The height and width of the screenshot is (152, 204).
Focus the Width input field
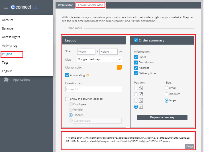[86, 51]
